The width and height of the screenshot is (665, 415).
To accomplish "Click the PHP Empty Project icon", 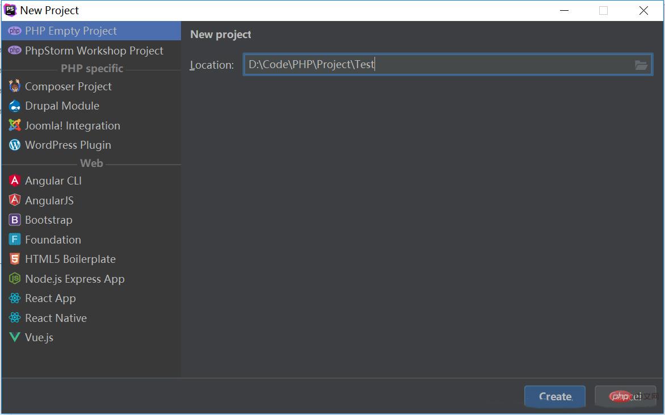I will tap(14, 31).
